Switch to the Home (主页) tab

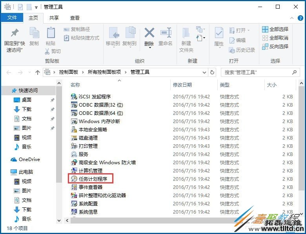(x=33, y=18)
